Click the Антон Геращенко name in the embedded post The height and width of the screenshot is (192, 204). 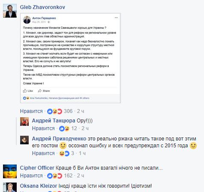(x=44, y=18)
